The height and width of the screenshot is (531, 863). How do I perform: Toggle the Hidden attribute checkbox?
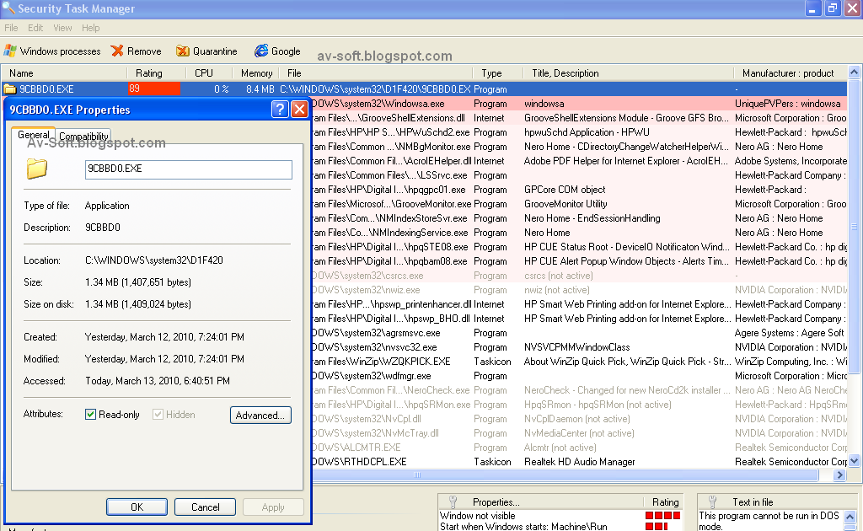(158, 415)
